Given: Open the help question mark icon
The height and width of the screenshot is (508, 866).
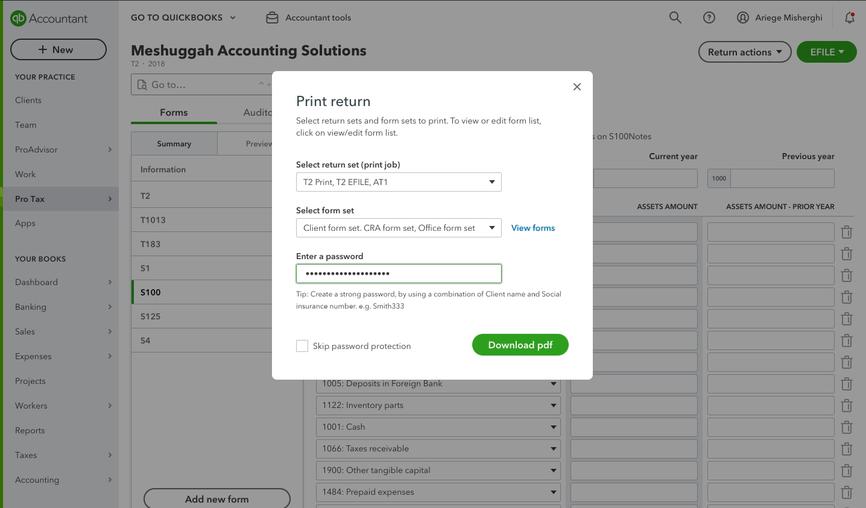Looking at the screenshot, I should click(x=709, y=17).
